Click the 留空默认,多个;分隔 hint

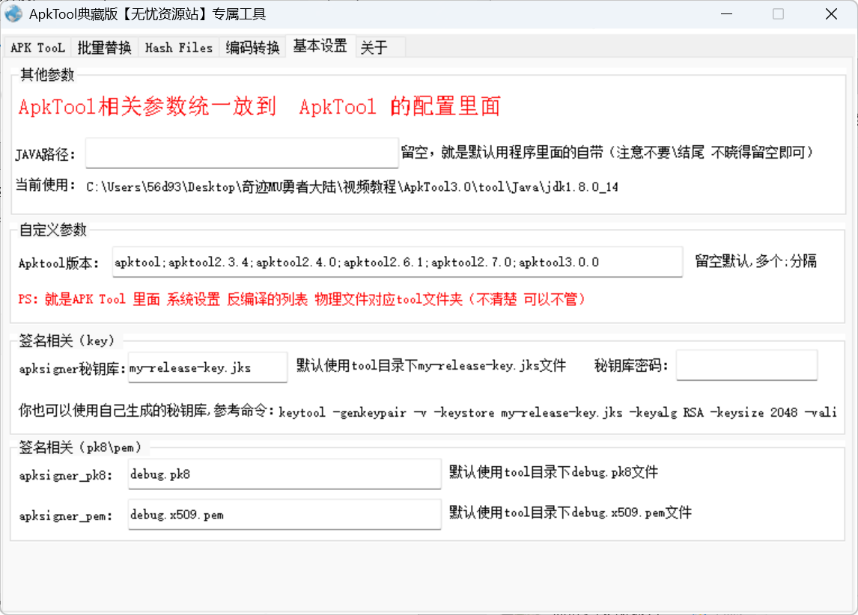[755, 261]
